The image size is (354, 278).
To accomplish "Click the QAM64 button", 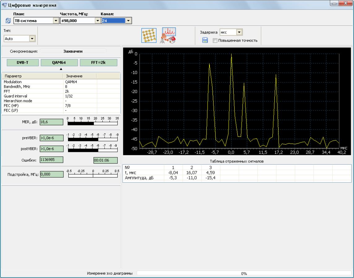I will [x=59, y=62].
